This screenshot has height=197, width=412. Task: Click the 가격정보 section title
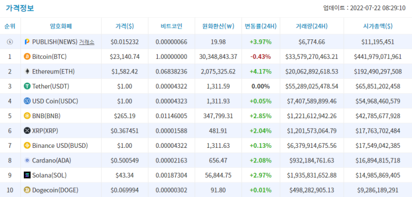pyautogui.click(x=20, y=8)
